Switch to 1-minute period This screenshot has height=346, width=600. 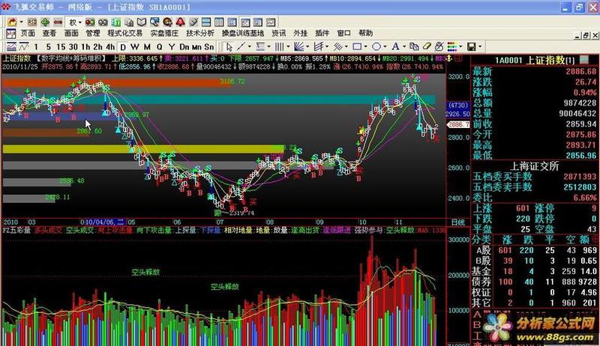tap(36, 47)
